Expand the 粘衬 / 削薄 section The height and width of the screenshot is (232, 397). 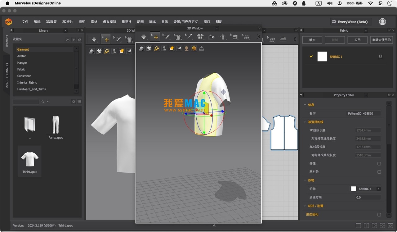(305, 206)
